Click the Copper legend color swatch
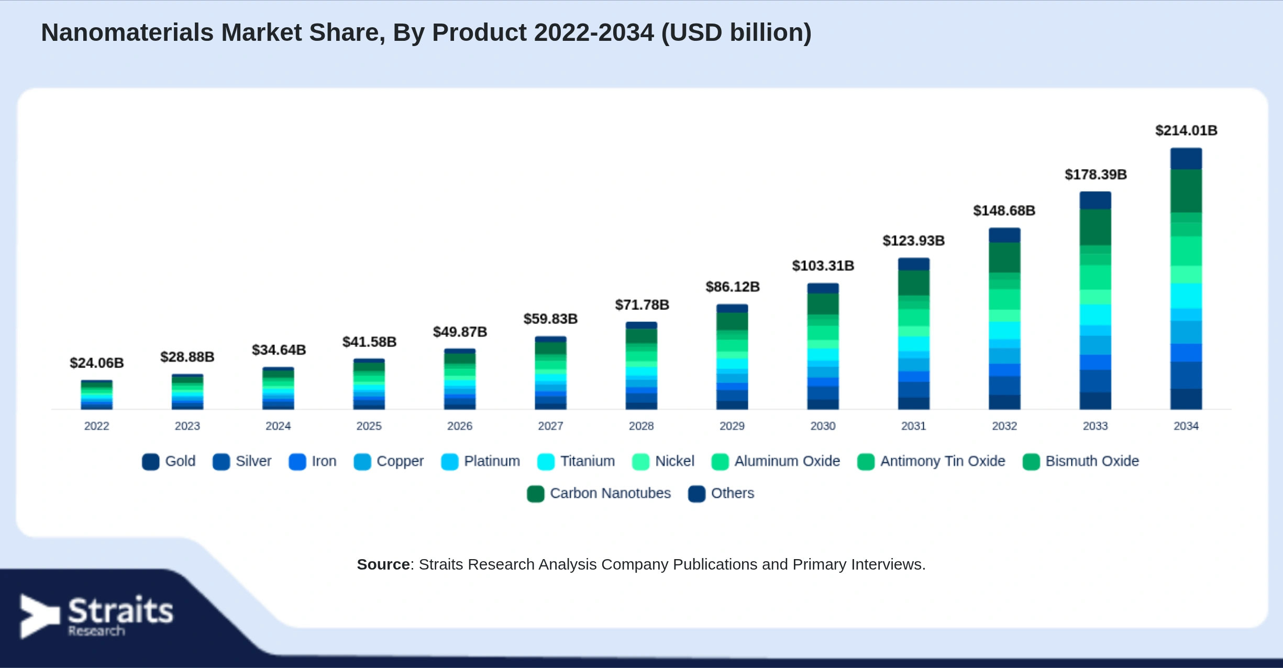This screenshot has width=1283, height=668. tap(362, 462)
